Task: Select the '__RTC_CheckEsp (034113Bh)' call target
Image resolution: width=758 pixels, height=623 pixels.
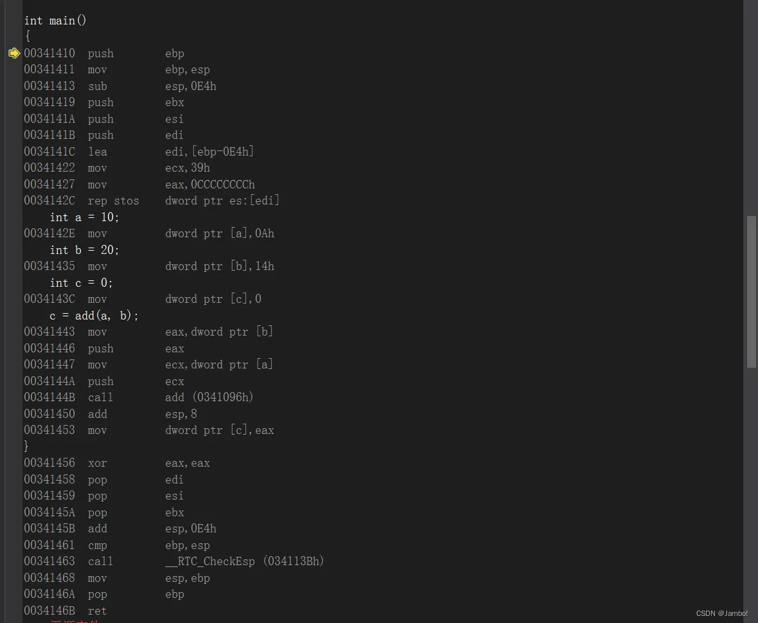Action: click(x=245, y=561)
